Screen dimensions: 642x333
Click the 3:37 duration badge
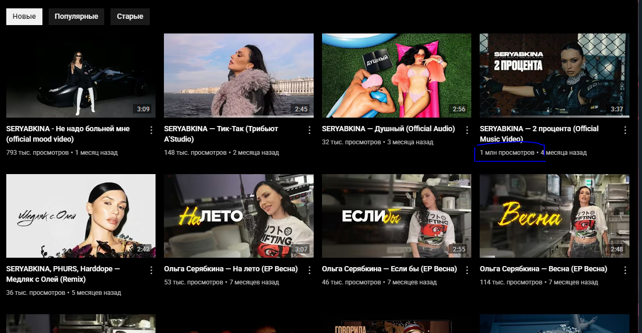coord(617,109)
